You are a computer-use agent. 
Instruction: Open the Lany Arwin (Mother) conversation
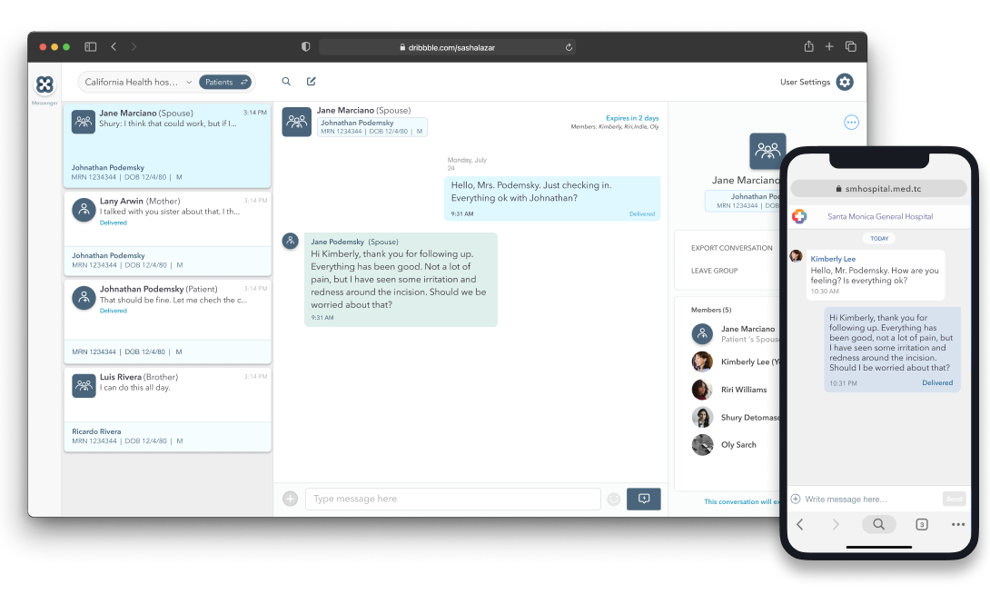(167, 233)
